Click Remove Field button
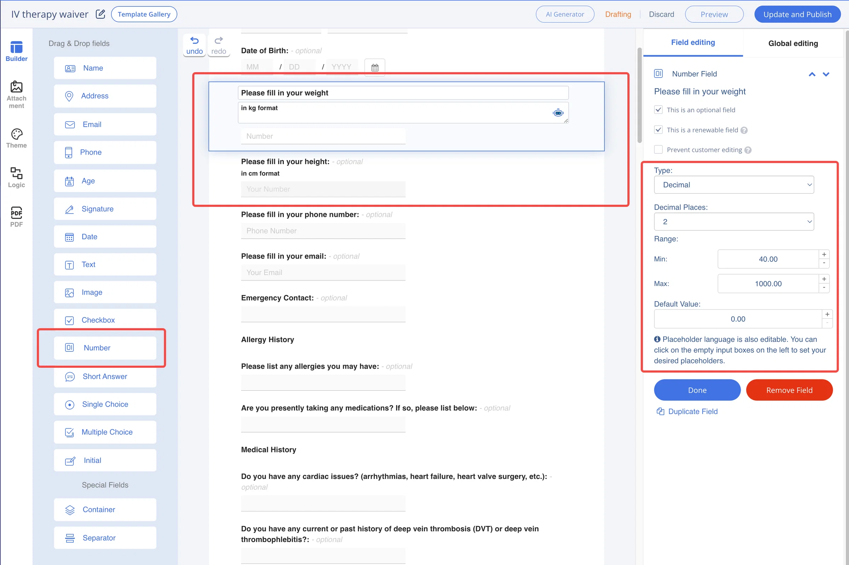Screen dimensions: 849x565 [789, 390]
